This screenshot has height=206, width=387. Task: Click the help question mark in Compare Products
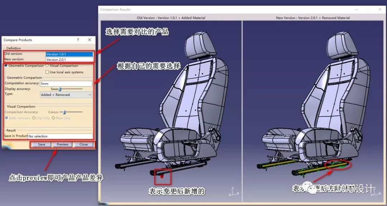click(78, 40)
